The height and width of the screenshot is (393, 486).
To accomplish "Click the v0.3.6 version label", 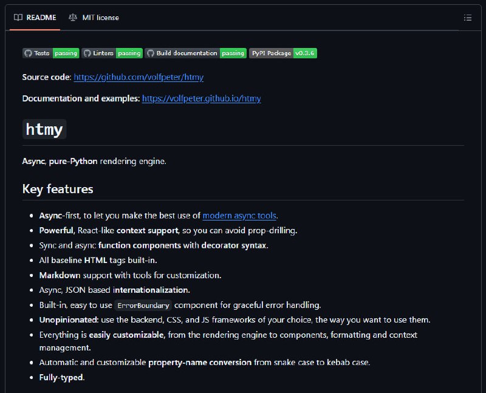I will [x=305, y=53].
